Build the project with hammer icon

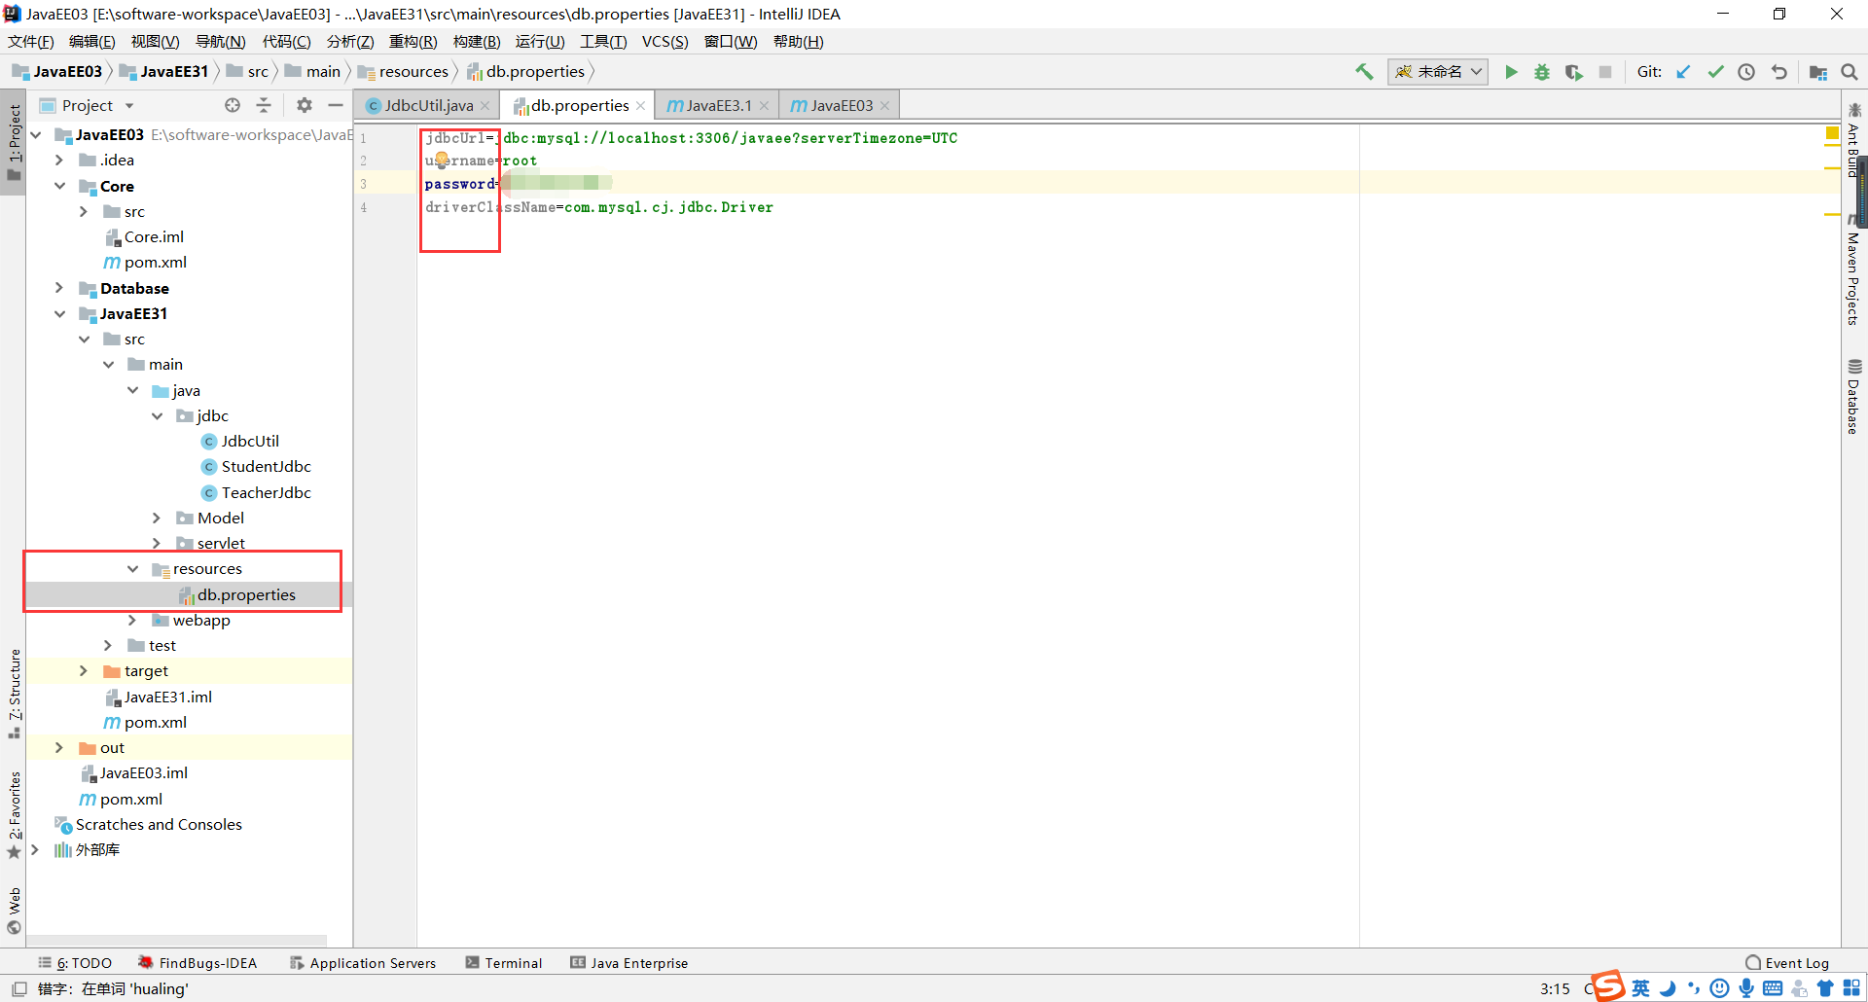pos(1364,72)
